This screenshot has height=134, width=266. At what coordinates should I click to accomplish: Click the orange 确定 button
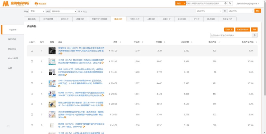click(258, 11)
